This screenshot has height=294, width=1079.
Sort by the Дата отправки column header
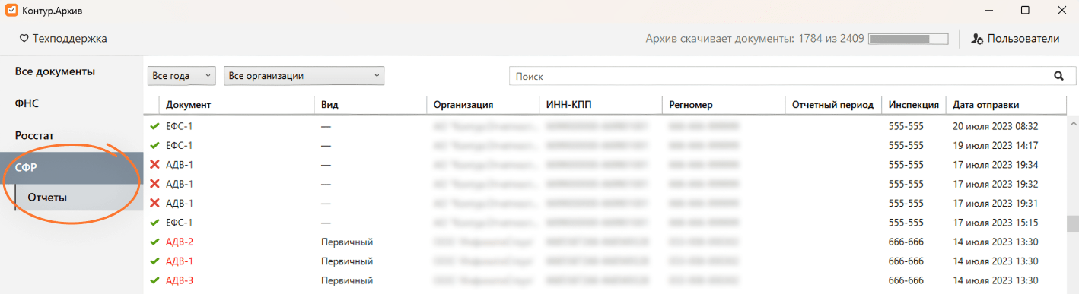point(985,105)
